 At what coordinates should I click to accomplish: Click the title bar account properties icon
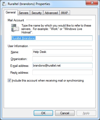click(4, 4)
